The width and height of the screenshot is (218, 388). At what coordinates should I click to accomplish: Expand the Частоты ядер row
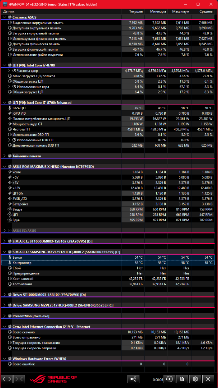point(9,71)
